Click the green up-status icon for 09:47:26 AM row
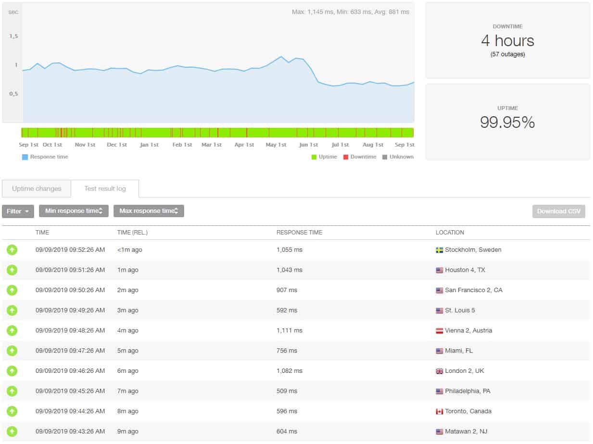The height and width of the screenshot is (444, 593). pyautogui.click(x=12, y=351)
